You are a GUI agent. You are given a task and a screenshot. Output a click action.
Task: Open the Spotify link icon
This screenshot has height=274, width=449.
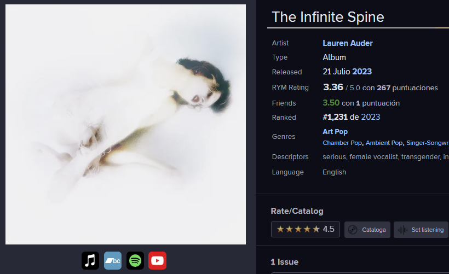click(x=135, y=260)
